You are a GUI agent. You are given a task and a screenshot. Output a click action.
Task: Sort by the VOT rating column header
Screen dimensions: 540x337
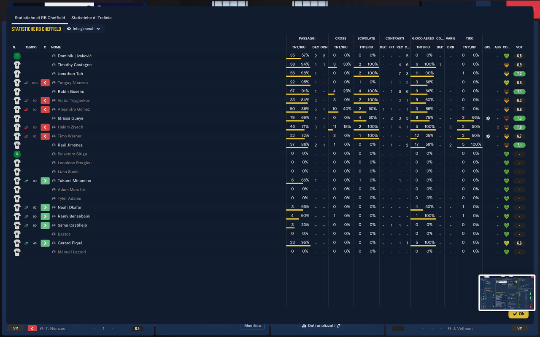click(519, 47)
